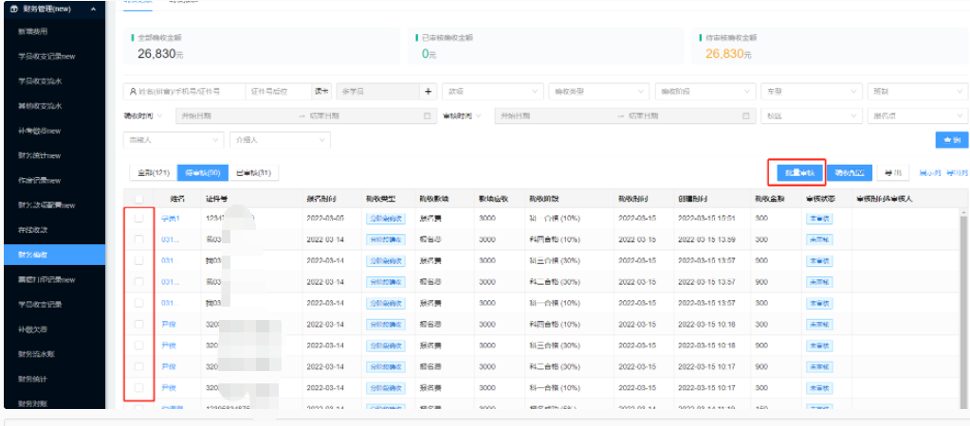
Task: Open the 学员1 name link in the first row
Action: (170, 218)
